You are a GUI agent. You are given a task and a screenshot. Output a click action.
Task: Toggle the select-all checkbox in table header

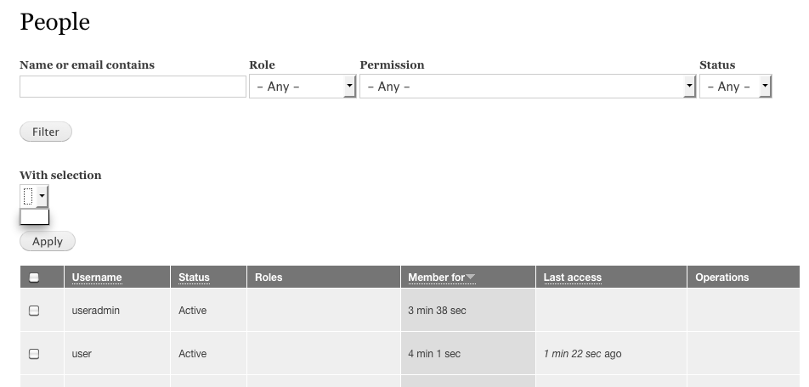(x=34, y=278)
